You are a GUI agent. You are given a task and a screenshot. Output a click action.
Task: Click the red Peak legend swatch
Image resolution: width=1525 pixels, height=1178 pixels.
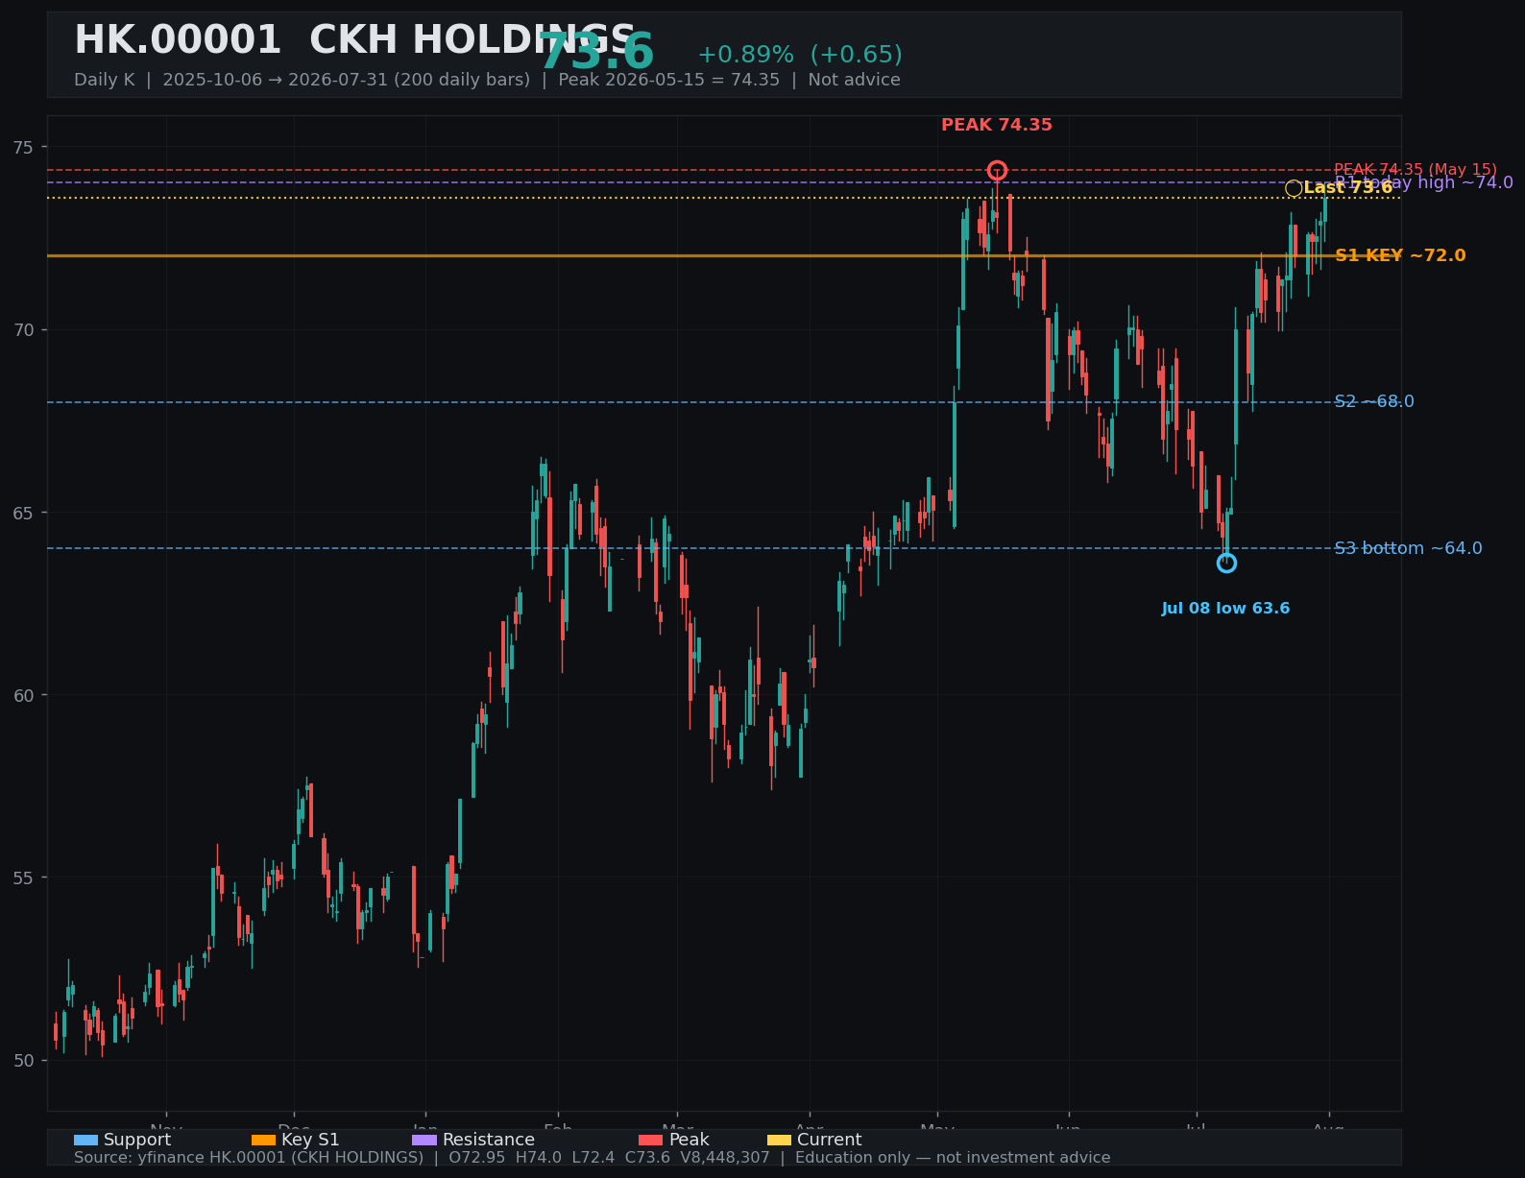(x=651, y=1141)
